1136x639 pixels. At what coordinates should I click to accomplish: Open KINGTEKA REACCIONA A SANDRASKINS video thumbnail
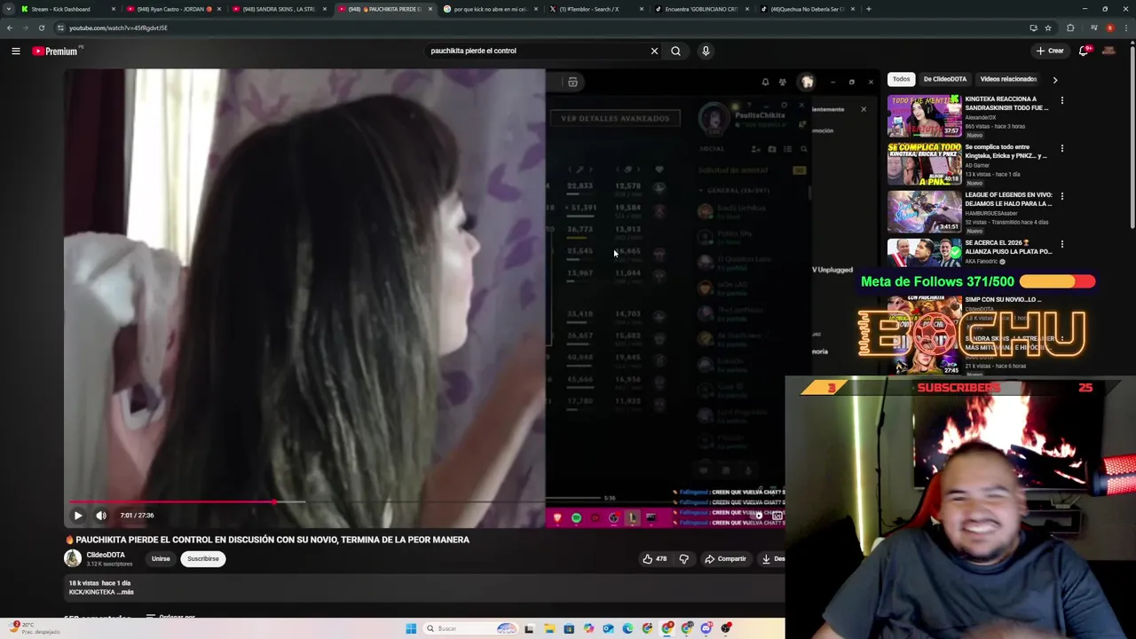pyautogui.click(x=924, y=115)
